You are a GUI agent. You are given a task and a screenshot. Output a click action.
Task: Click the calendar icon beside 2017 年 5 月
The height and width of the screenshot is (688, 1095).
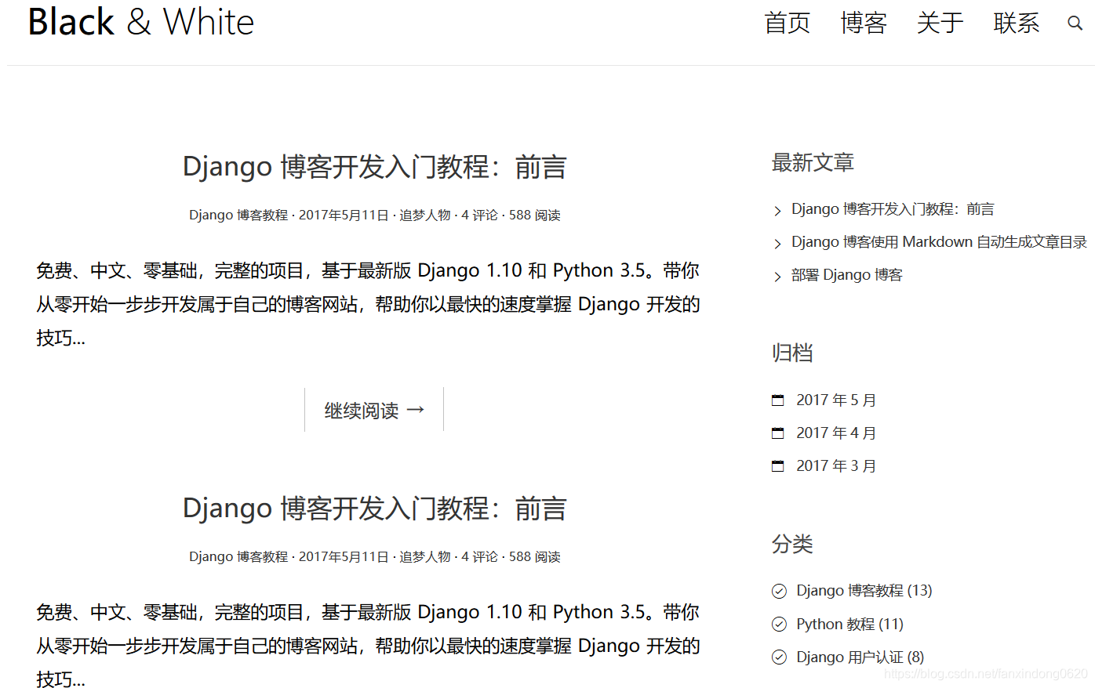(778, 400)
